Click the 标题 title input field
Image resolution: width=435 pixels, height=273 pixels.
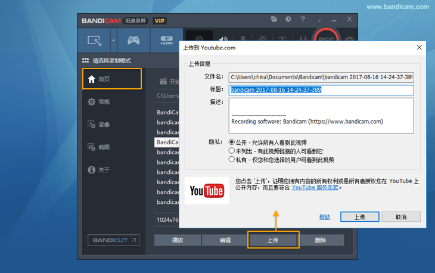321,90
